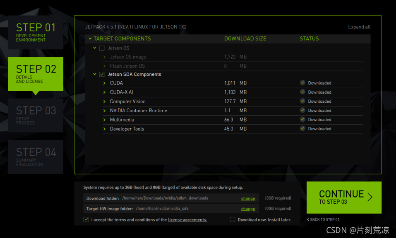
Task: Click the disk space requirement message
Action: tap(163, 187)
